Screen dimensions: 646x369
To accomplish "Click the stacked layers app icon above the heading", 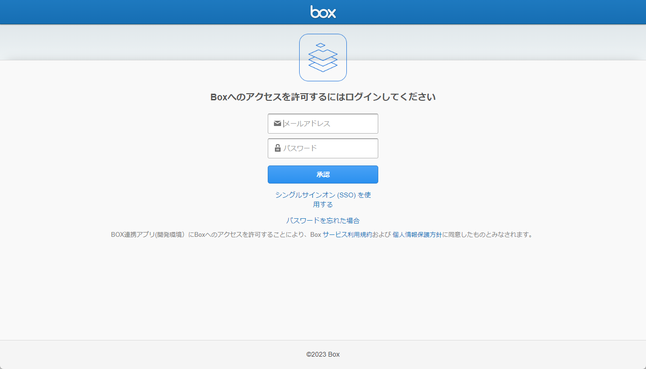I will 323,57.
